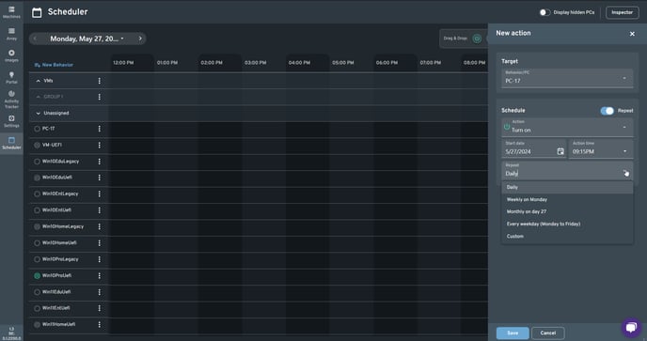Toggle the Repeat switch in Schedule
The width and height of the screenshot is (647, 341).
(x=607, y=111)
